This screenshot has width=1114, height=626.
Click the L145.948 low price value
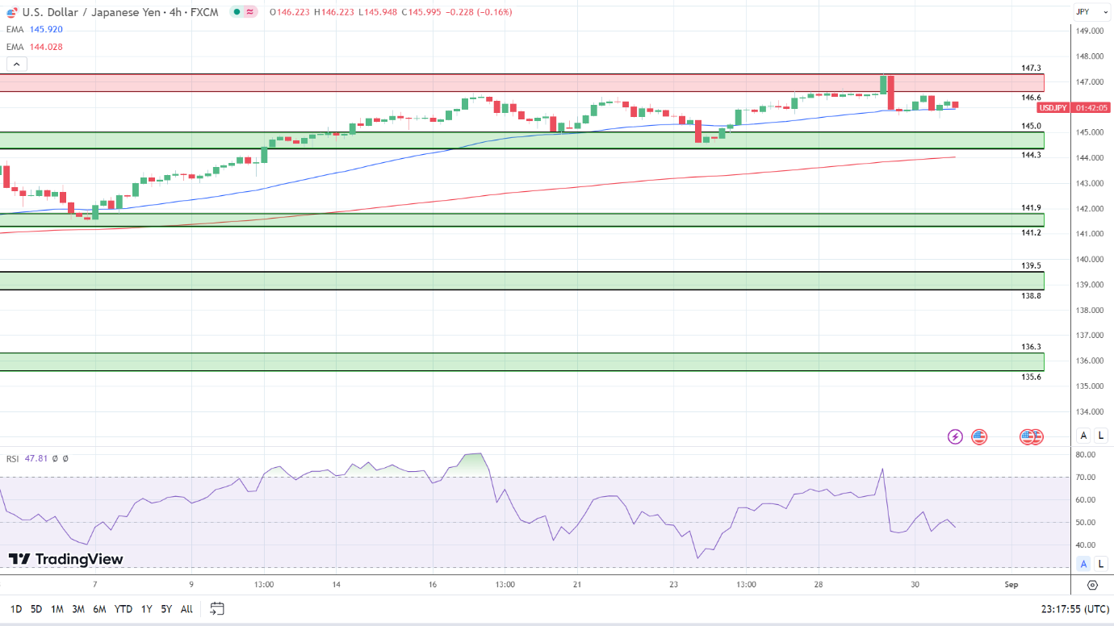click(379, 12)
